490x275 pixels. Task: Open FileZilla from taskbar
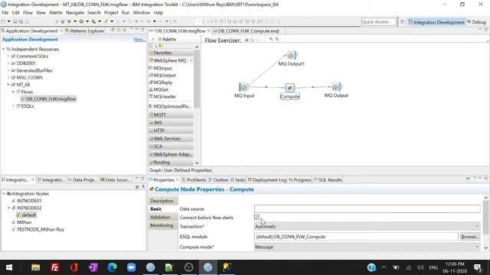pyautogui.click(x=54, y=267)
